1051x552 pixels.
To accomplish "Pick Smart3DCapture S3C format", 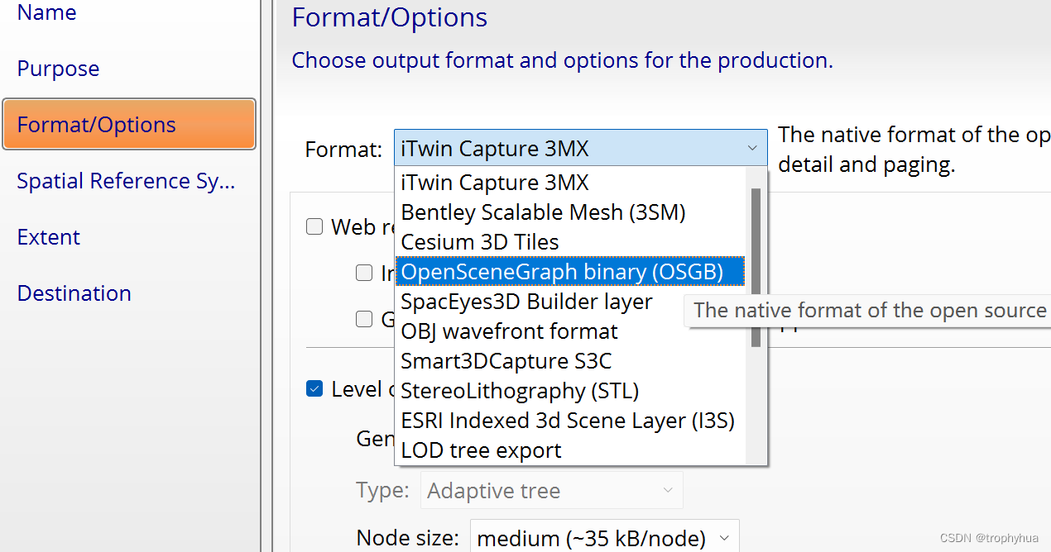I will click(x=571, y=361).
